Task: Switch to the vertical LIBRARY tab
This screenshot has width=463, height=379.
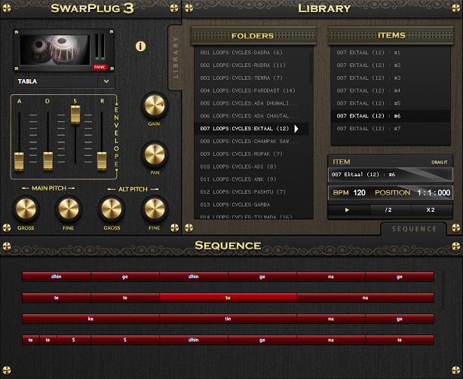Action: (x=176, y=57)
